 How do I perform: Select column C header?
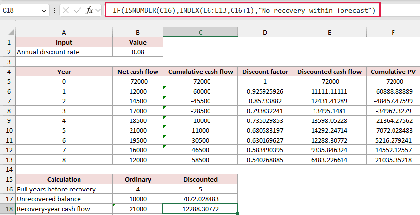[x=200, y=33]
